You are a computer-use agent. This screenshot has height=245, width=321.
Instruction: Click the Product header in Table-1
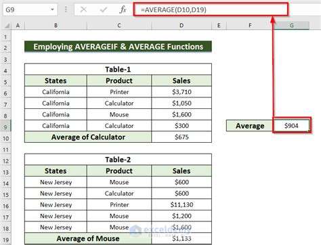click(119, 81)
